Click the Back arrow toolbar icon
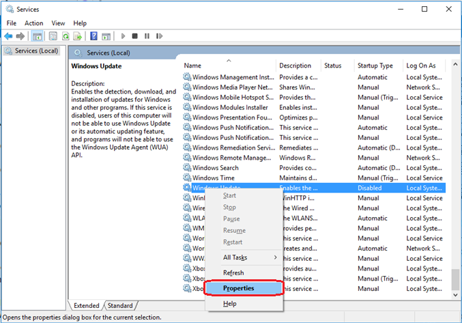This screenshot has width=462, height=323. (x=8, y=36)
